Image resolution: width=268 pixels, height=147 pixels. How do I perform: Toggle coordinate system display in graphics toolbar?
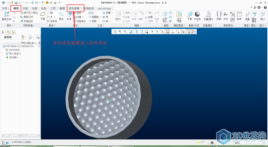(183, 31)
